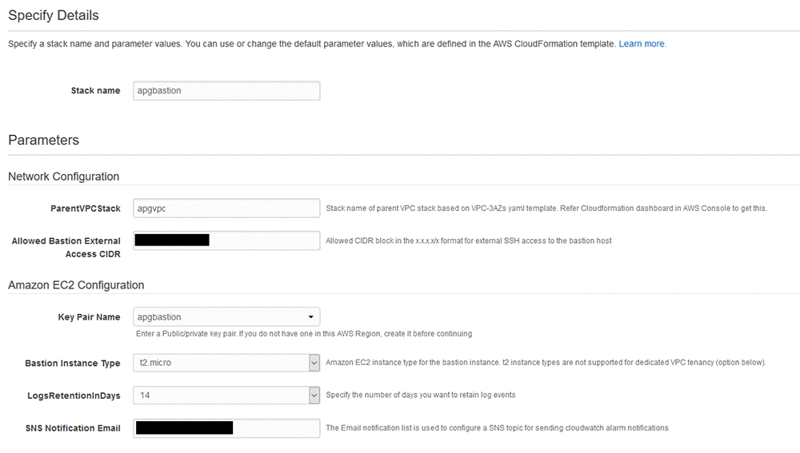
Task: Click the t2.micro dropdown arrow button
Action: pyautogui.click(x=314, y=363)
